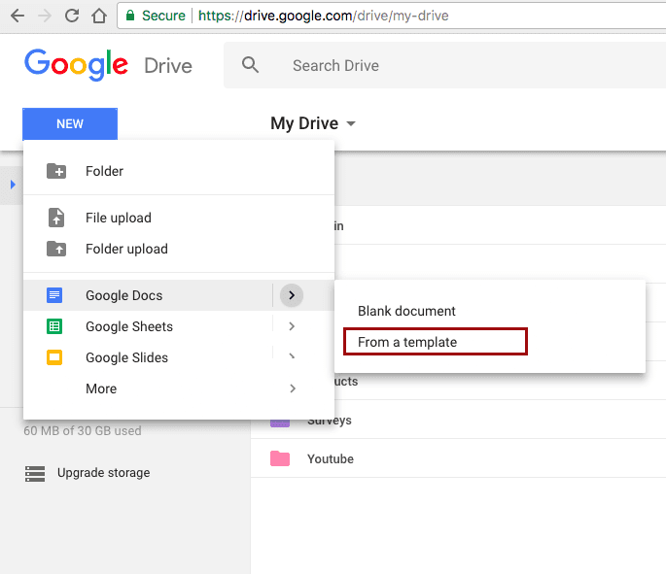Click the 60 MB of 30 GB used text
This screenshot has width=666, height=574.
point(83,430)
